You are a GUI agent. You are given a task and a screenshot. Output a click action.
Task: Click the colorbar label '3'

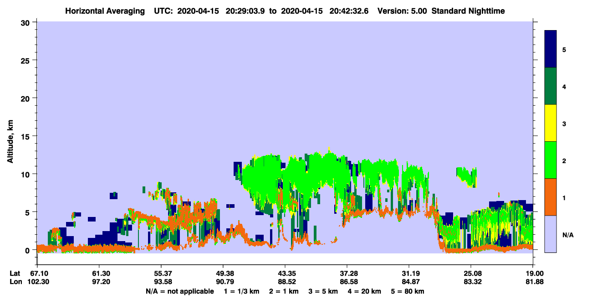564,124
